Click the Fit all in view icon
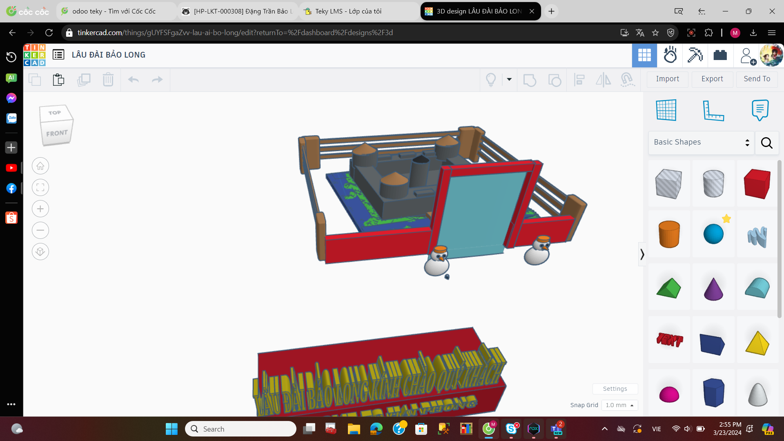Viewport: 784px width, 441px height. [x=40, y=187]
